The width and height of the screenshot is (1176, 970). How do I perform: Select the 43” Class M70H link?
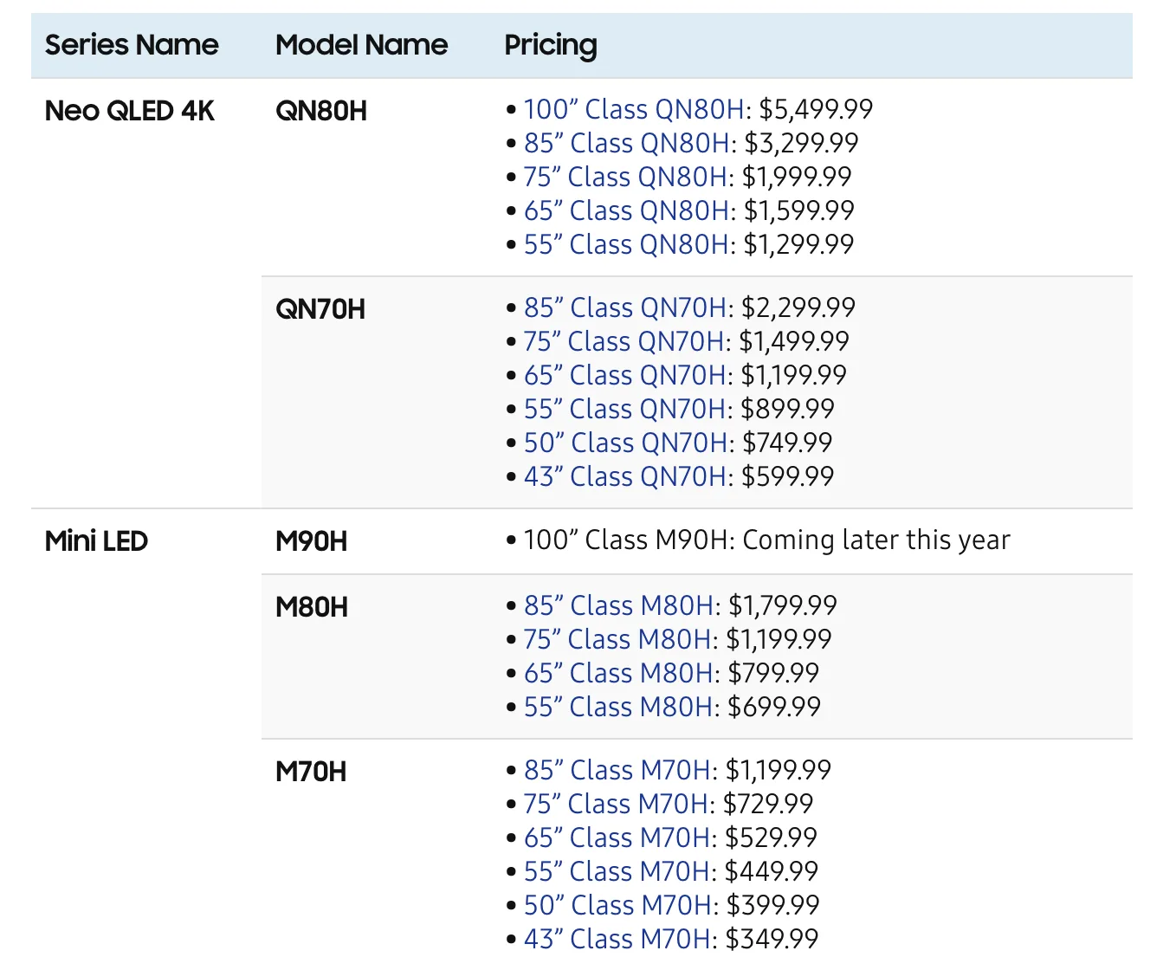(617, 940)
